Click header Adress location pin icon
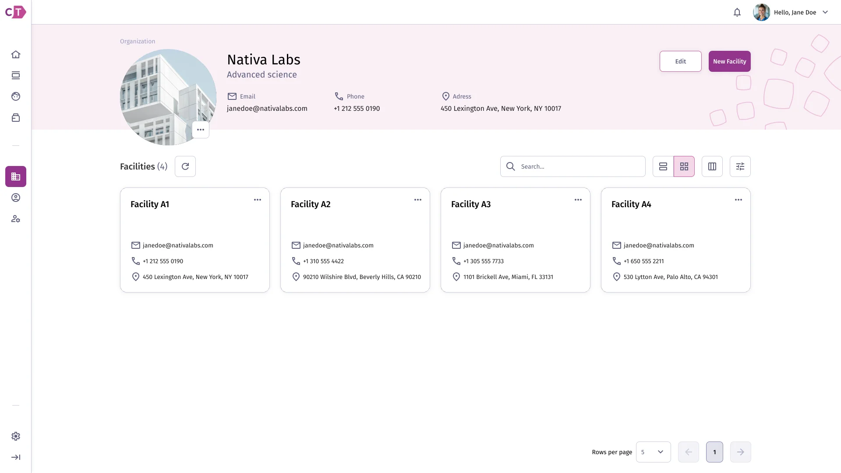 (446, 96)
